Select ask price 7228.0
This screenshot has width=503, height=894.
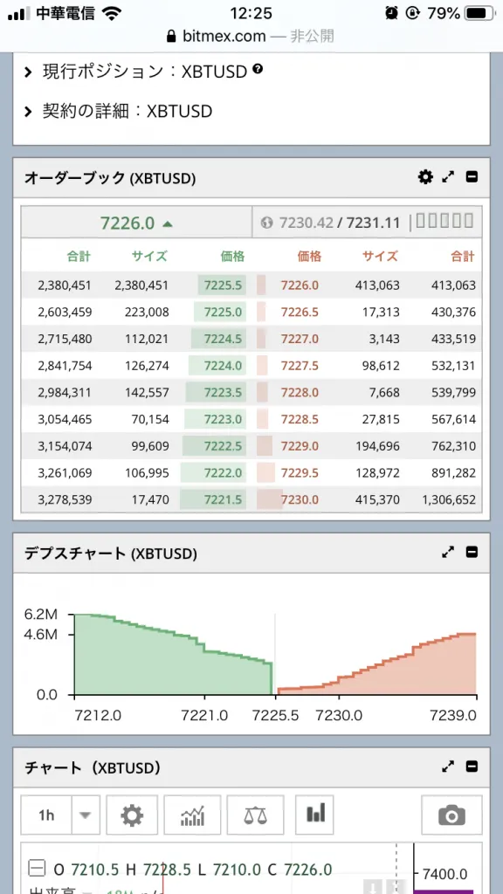point(300,392)
